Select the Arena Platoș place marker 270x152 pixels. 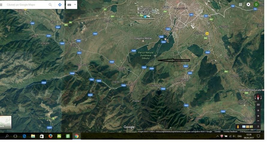[54, 118]
